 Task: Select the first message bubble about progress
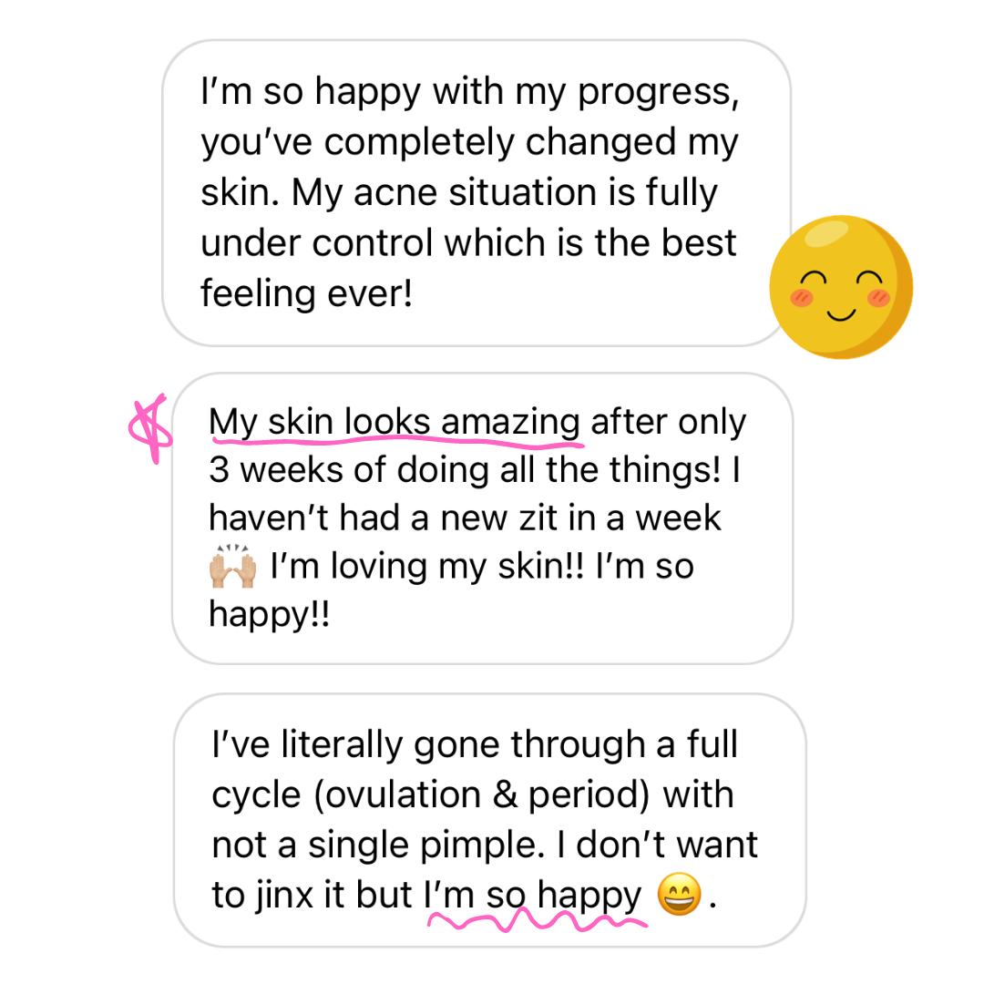pos(477,192)
